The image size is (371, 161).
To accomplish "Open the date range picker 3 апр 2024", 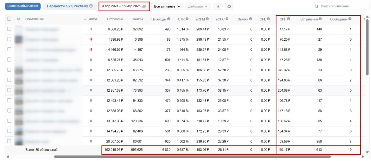I will 124,6.
